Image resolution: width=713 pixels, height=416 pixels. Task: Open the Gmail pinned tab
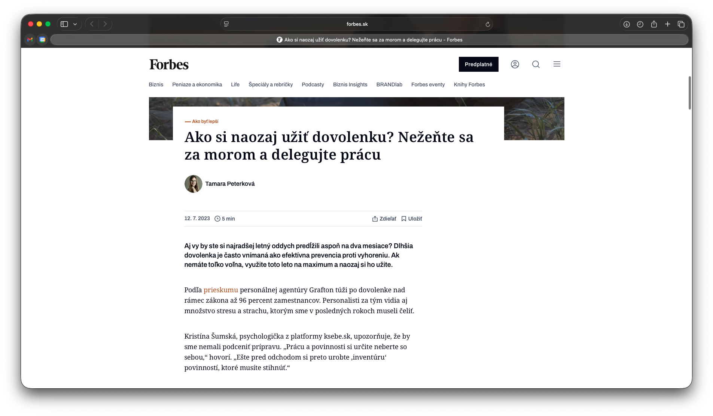[30, 40]
